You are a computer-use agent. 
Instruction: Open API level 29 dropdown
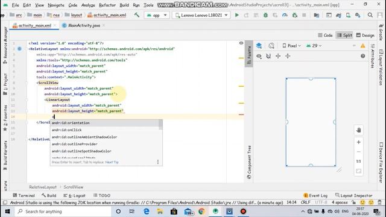coord(314,46)
